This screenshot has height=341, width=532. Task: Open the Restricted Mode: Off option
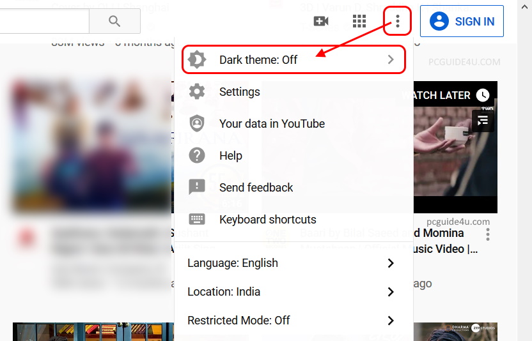239,321
